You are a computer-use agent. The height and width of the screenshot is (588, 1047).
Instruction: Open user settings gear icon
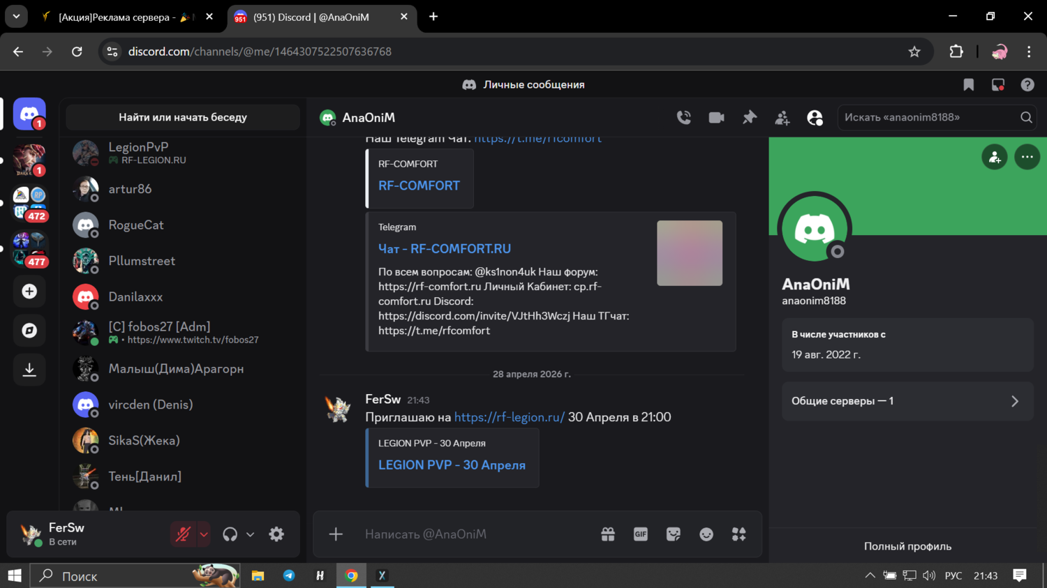point(276,534)
